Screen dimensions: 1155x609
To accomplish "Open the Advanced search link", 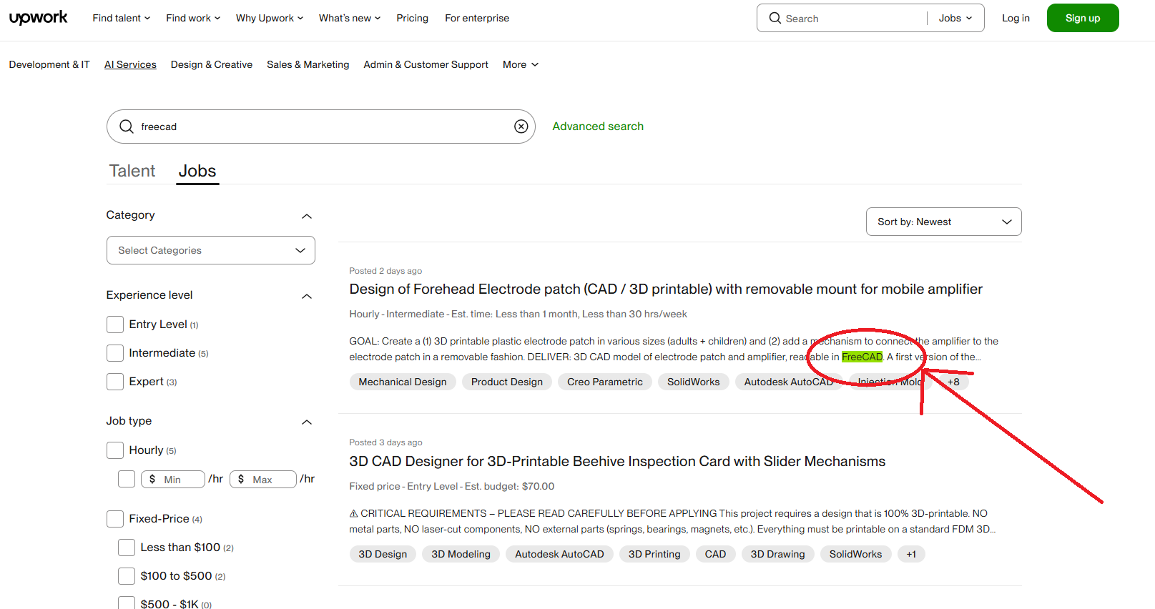I will point(598,127).
